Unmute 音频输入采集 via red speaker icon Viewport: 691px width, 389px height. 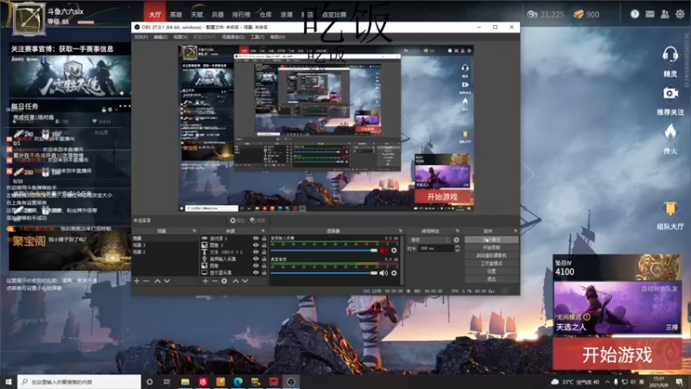point(384,250)
